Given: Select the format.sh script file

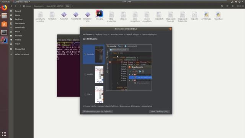Looking at the screenshot, I should point(52,16).
